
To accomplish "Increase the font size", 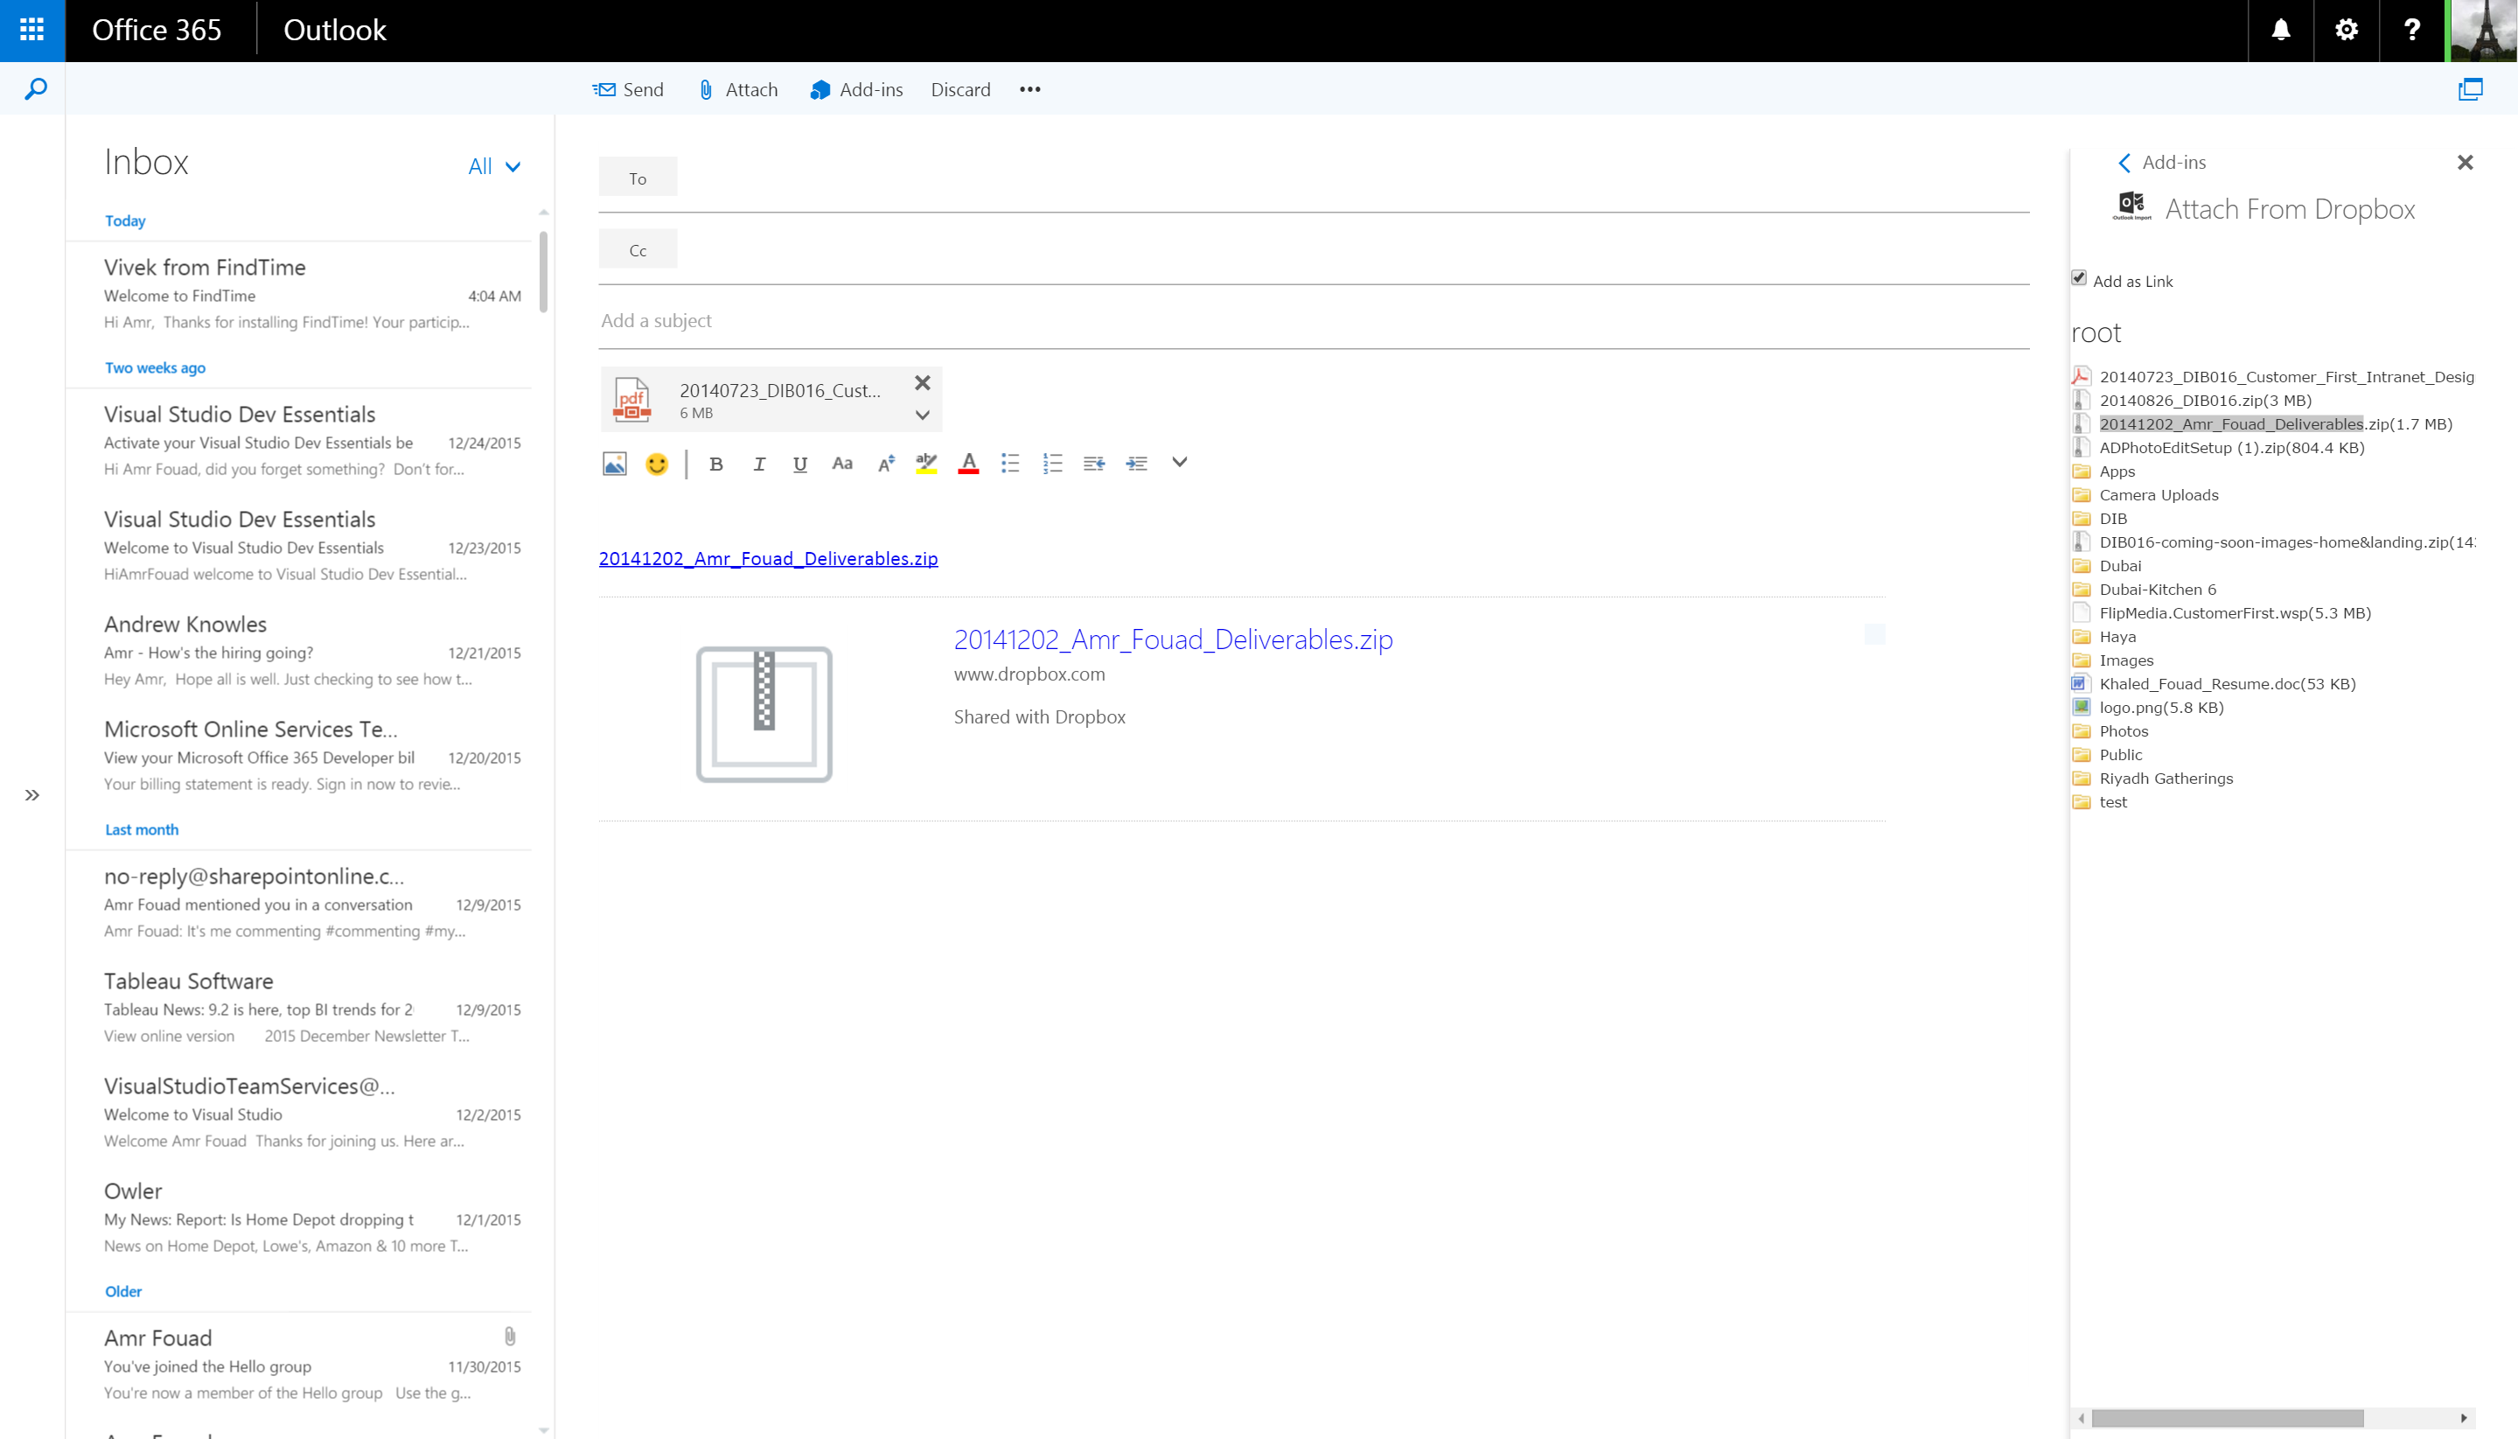I will coord(886,464).
